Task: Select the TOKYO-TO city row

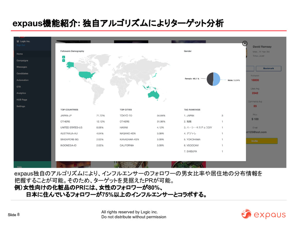Action: coord(143,115)
